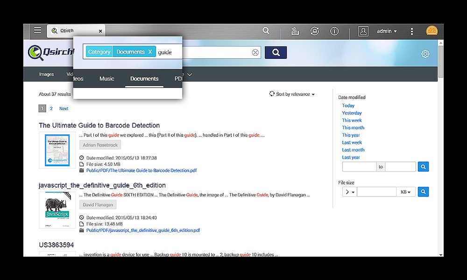
Task: Click the file icon beside 13.48 MB
Action: tap(82, 224)
